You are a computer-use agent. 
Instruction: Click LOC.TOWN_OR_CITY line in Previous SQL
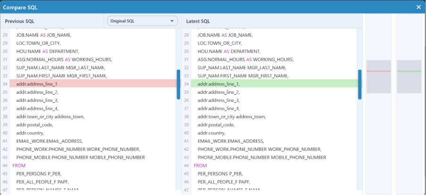click(38, 43)
